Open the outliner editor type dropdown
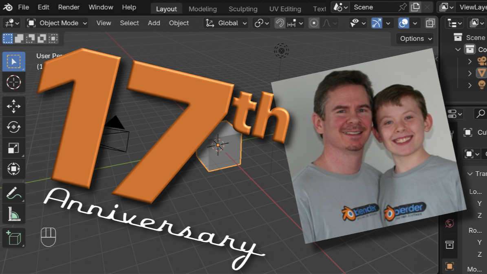This screenshot has width=487, height=274. 454,23
